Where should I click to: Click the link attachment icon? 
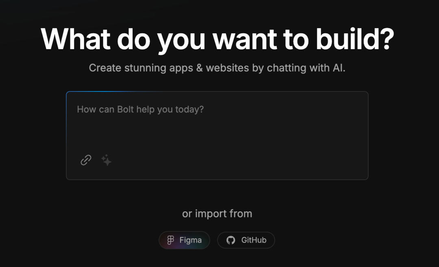[x=86, y=160]
